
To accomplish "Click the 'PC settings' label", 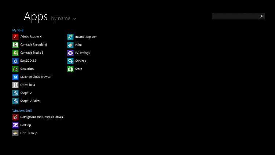I will [82, 53].
